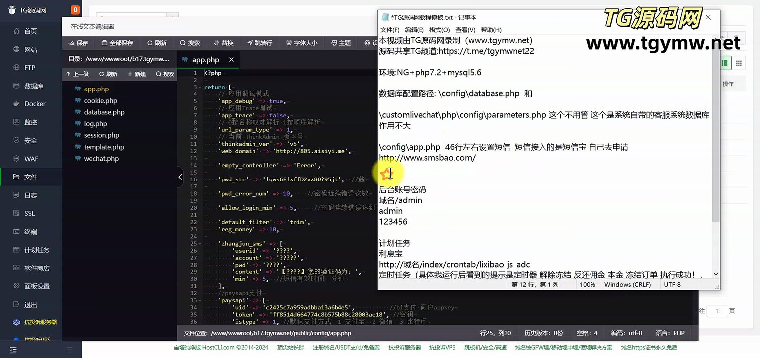
Task: Select app.php in the file tree
Action: pyautogui.click(x=96, y=89)
